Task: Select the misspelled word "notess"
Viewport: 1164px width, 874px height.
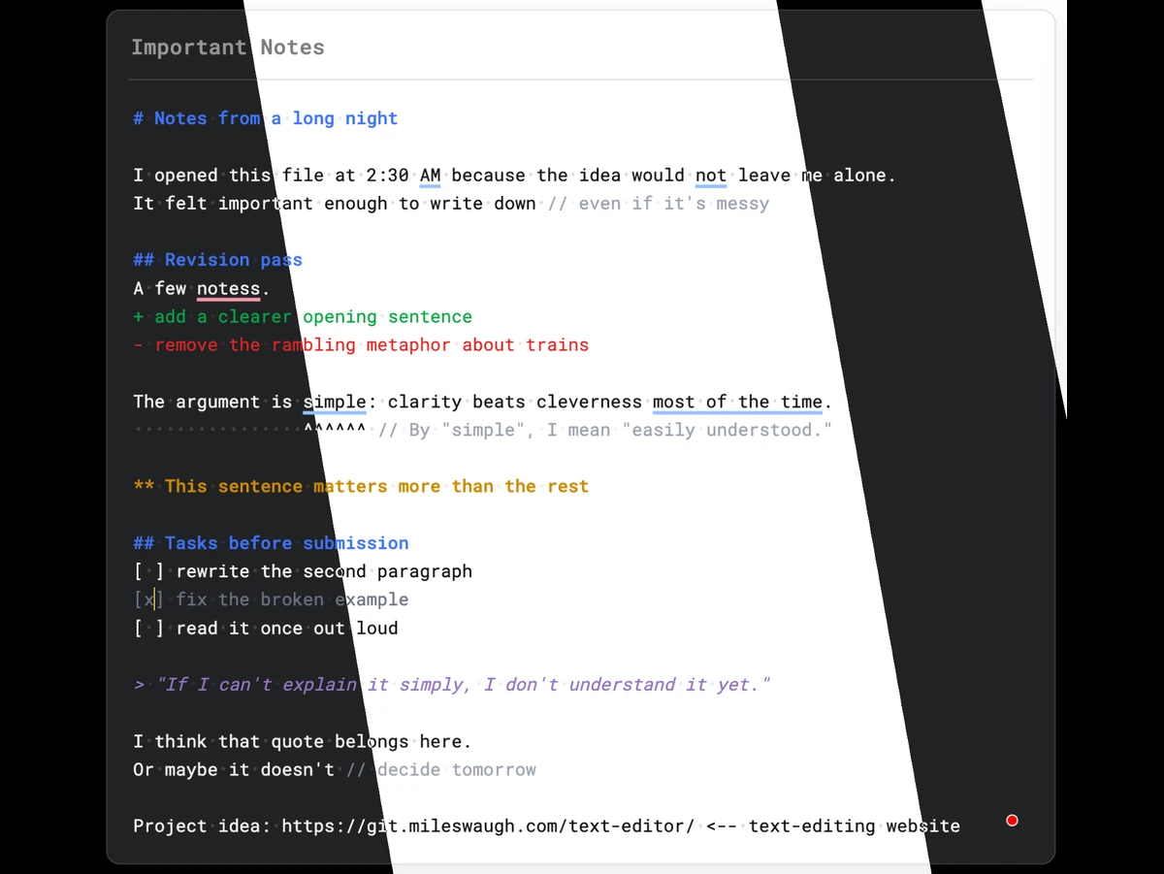Action: coord(228,288)
